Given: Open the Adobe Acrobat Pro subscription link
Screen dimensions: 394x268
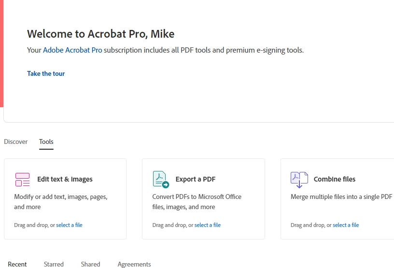Looking at the screenshot, I should tap(72, 50).
